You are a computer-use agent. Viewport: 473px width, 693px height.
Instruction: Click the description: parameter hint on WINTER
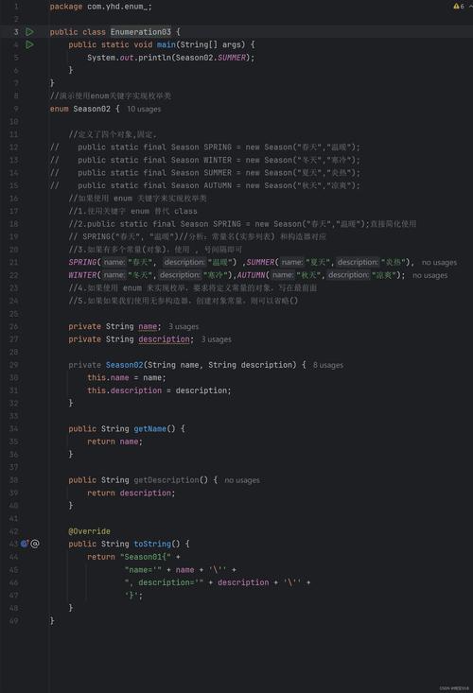pos(180,275)
